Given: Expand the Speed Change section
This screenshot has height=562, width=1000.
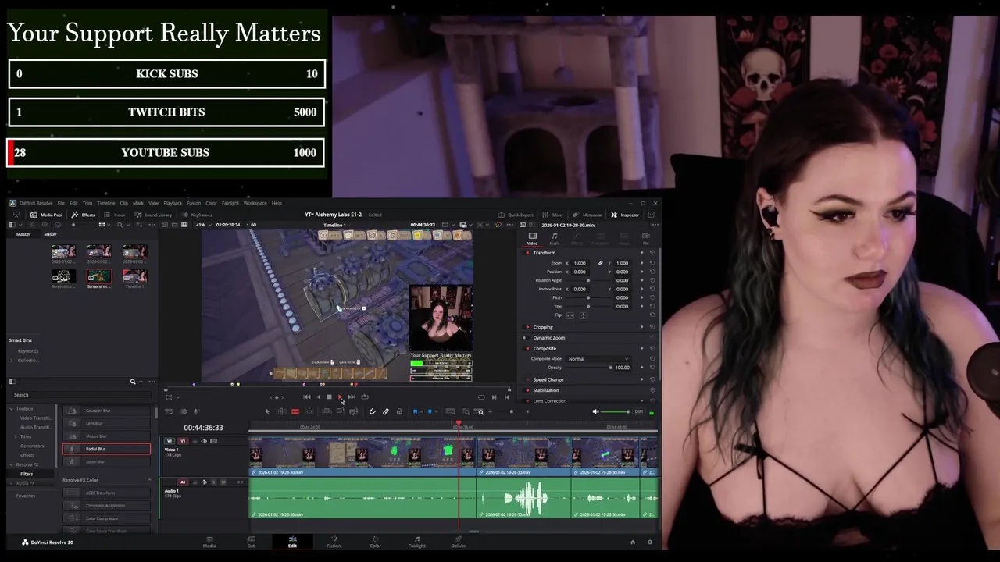Looking at the screenshot, I should (x=548, y=379).
